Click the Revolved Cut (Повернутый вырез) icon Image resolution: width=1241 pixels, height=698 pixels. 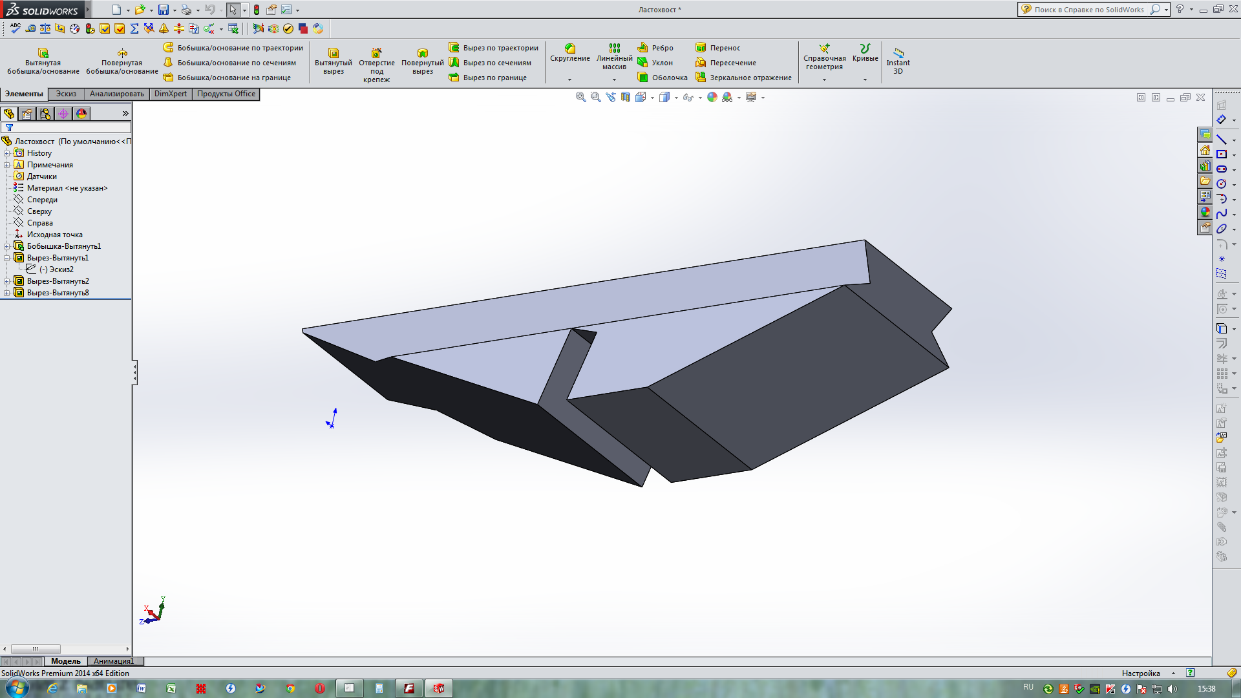pos(422,53)
